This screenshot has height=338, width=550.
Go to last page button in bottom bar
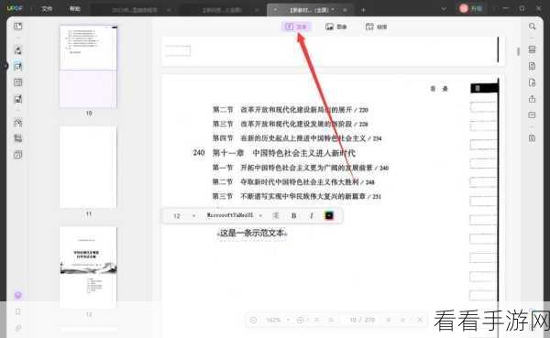[403, 320]
